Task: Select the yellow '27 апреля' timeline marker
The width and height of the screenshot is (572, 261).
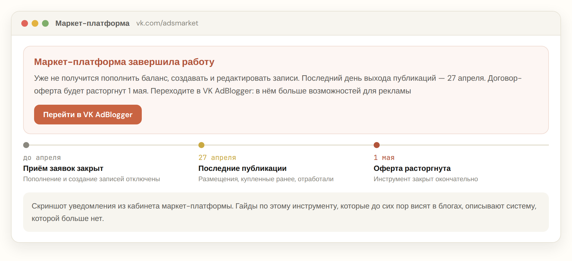Action: point(201,145)
